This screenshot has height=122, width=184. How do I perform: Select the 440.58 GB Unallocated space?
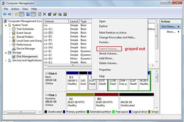[x=136, y=101]
